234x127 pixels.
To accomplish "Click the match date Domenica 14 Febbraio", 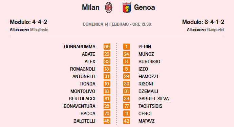I will point(106,24).
